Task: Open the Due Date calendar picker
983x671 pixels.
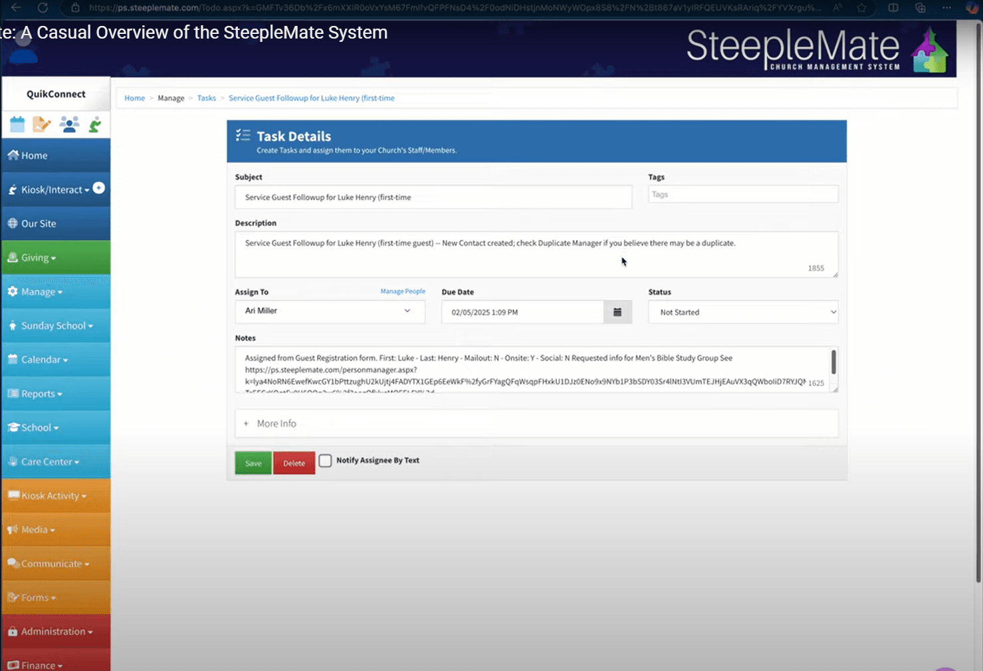Action: pos(617,312)
